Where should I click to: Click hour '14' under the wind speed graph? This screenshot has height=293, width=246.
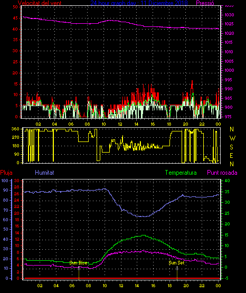(136, 124)
